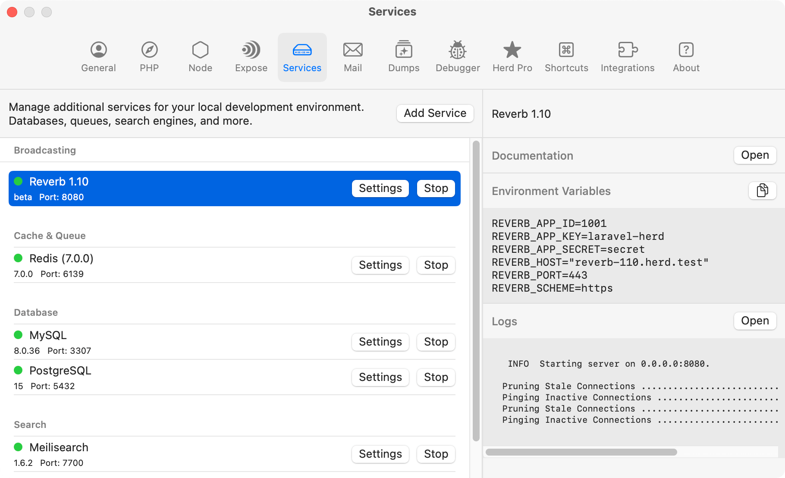Switch to the Integrations tab
The image size is (785, 478).
(x=628, y=57)
